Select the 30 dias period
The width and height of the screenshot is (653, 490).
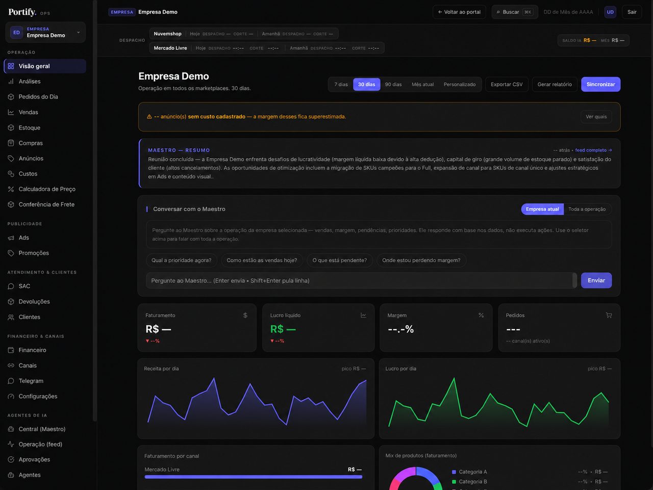[367, 85]
